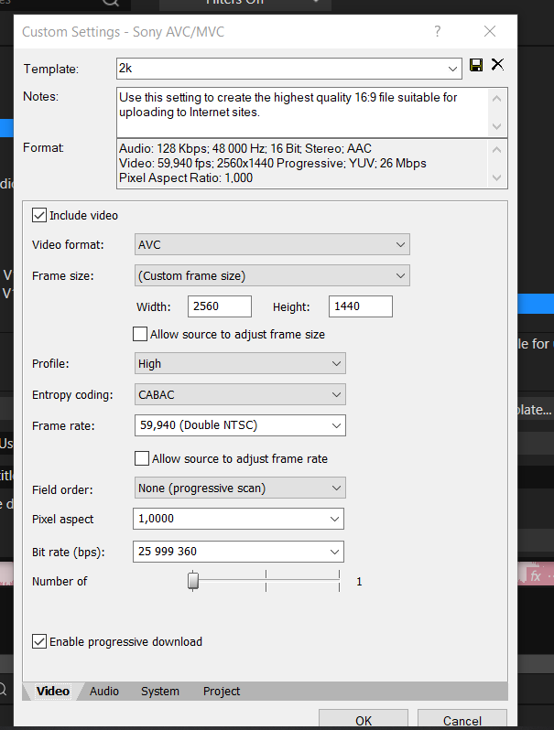Enable Allow source to adjust frame rate
The width and height of the screenshot is (554, 730).
tap(141, 459)
